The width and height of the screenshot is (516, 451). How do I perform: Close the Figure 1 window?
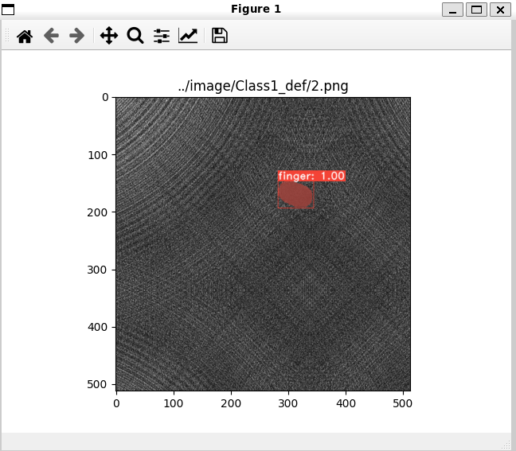coord(501,10)
